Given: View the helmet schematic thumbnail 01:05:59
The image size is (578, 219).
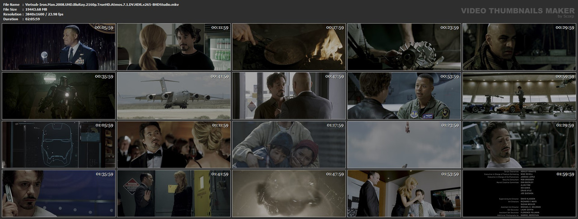Looking at the screenshot, I should pyautogui.click(x=59, y=144).
